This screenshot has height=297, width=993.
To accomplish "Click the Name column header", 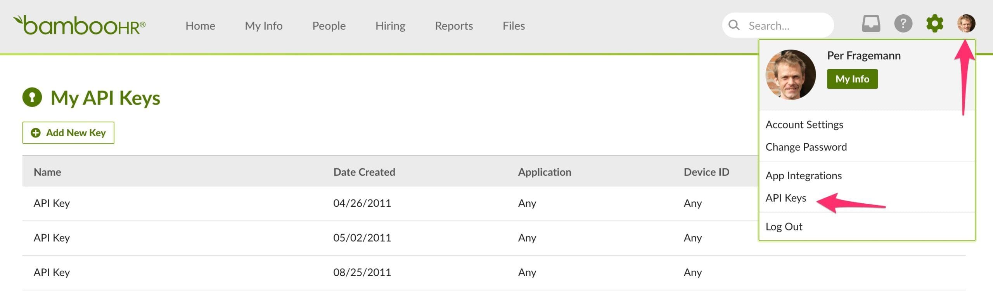I will pos(47,172).
